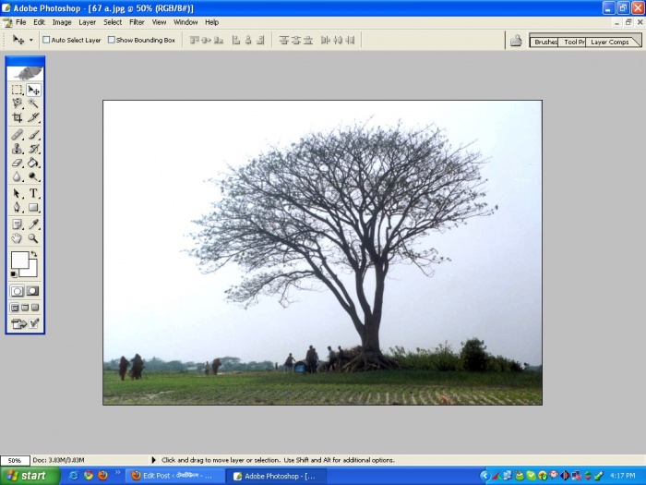Select the Move tool in toolbox
This screenshot has width=646, height=485.
pyautogui.click(x=33, y=90)
